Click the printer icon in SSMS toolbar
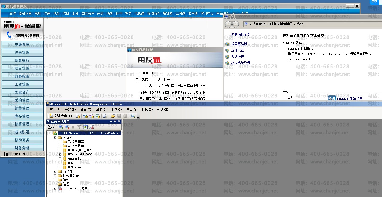 tap(125, 116)
